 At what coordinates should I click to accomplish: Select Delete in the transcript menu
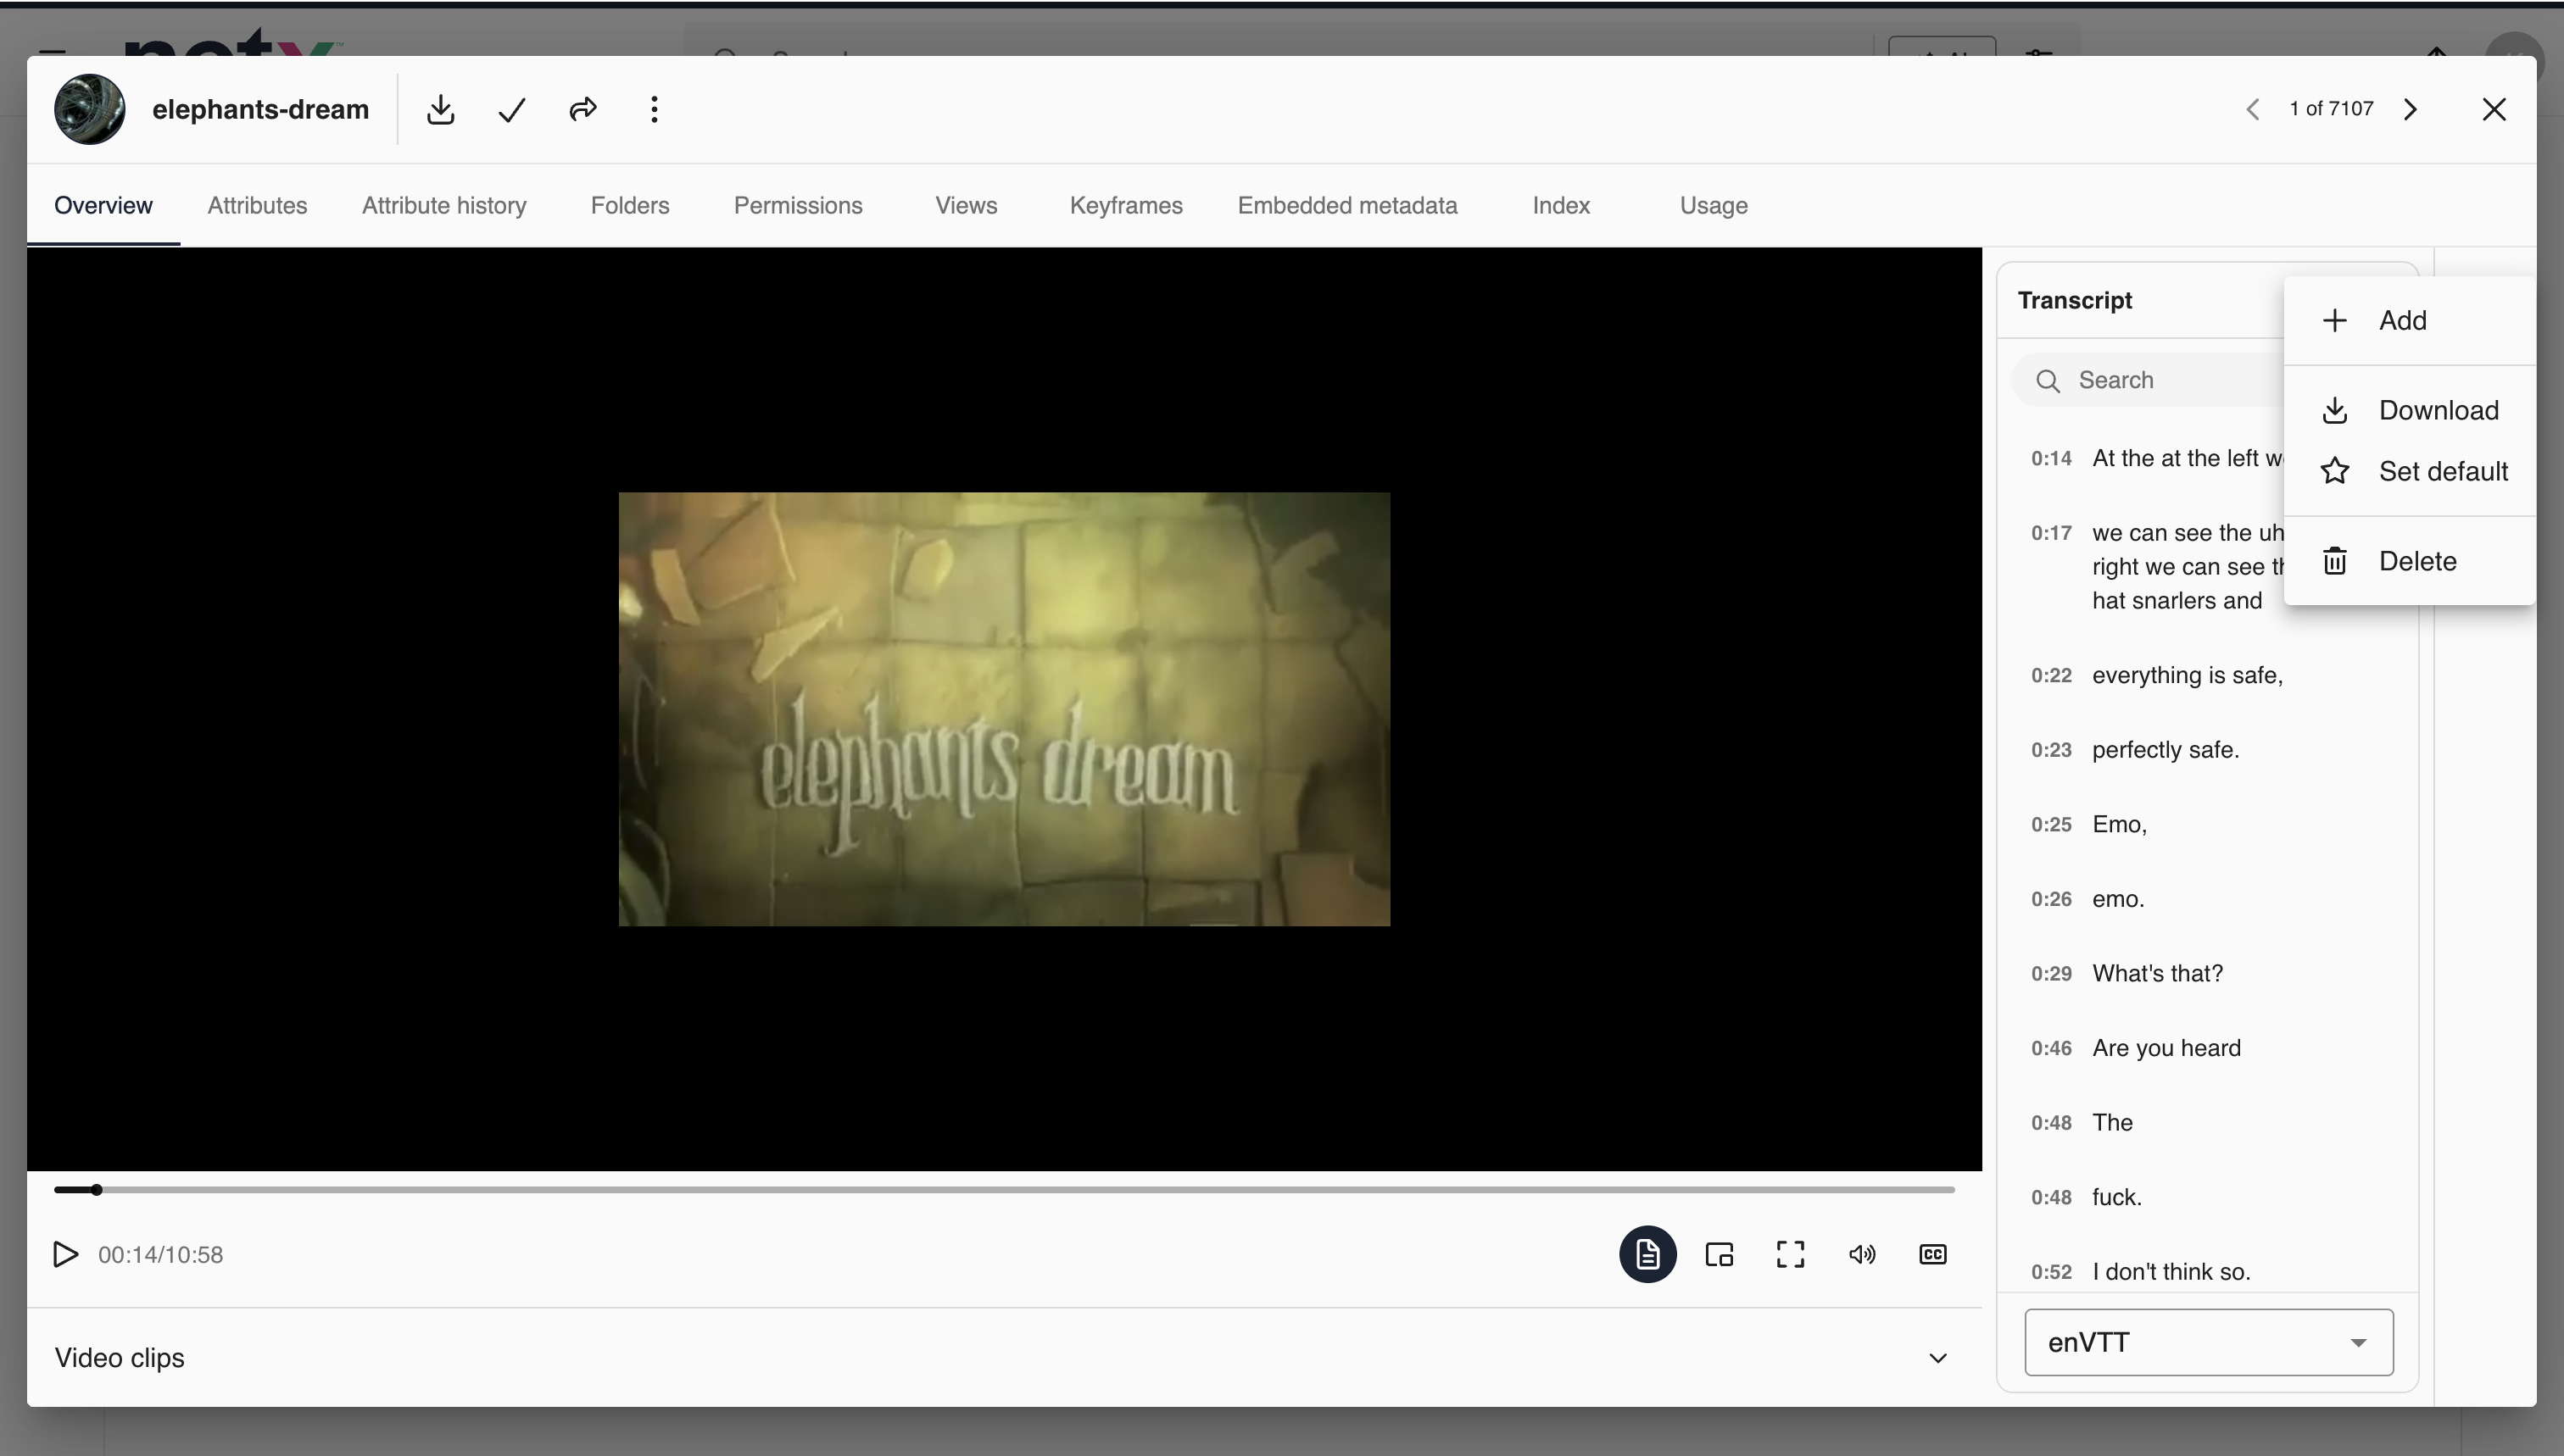click(2410, 562)
